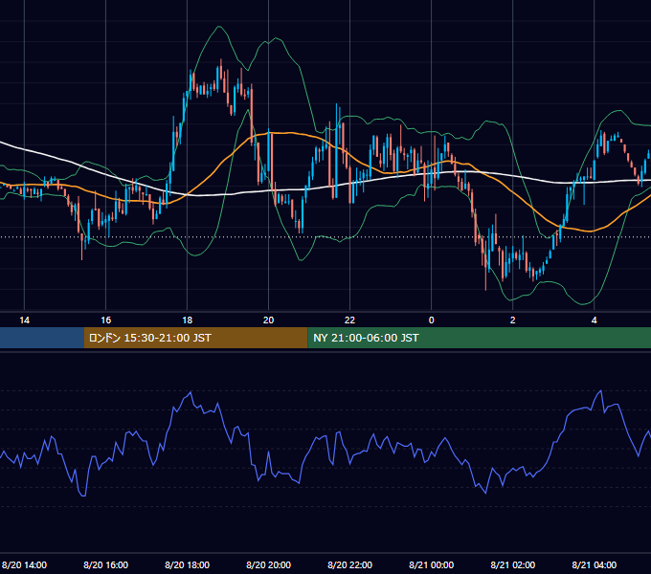This screenshot has width=651, height=574.
Task: Click the 8/20 18:00 label on indicator axis
Action: pos(188,564)
